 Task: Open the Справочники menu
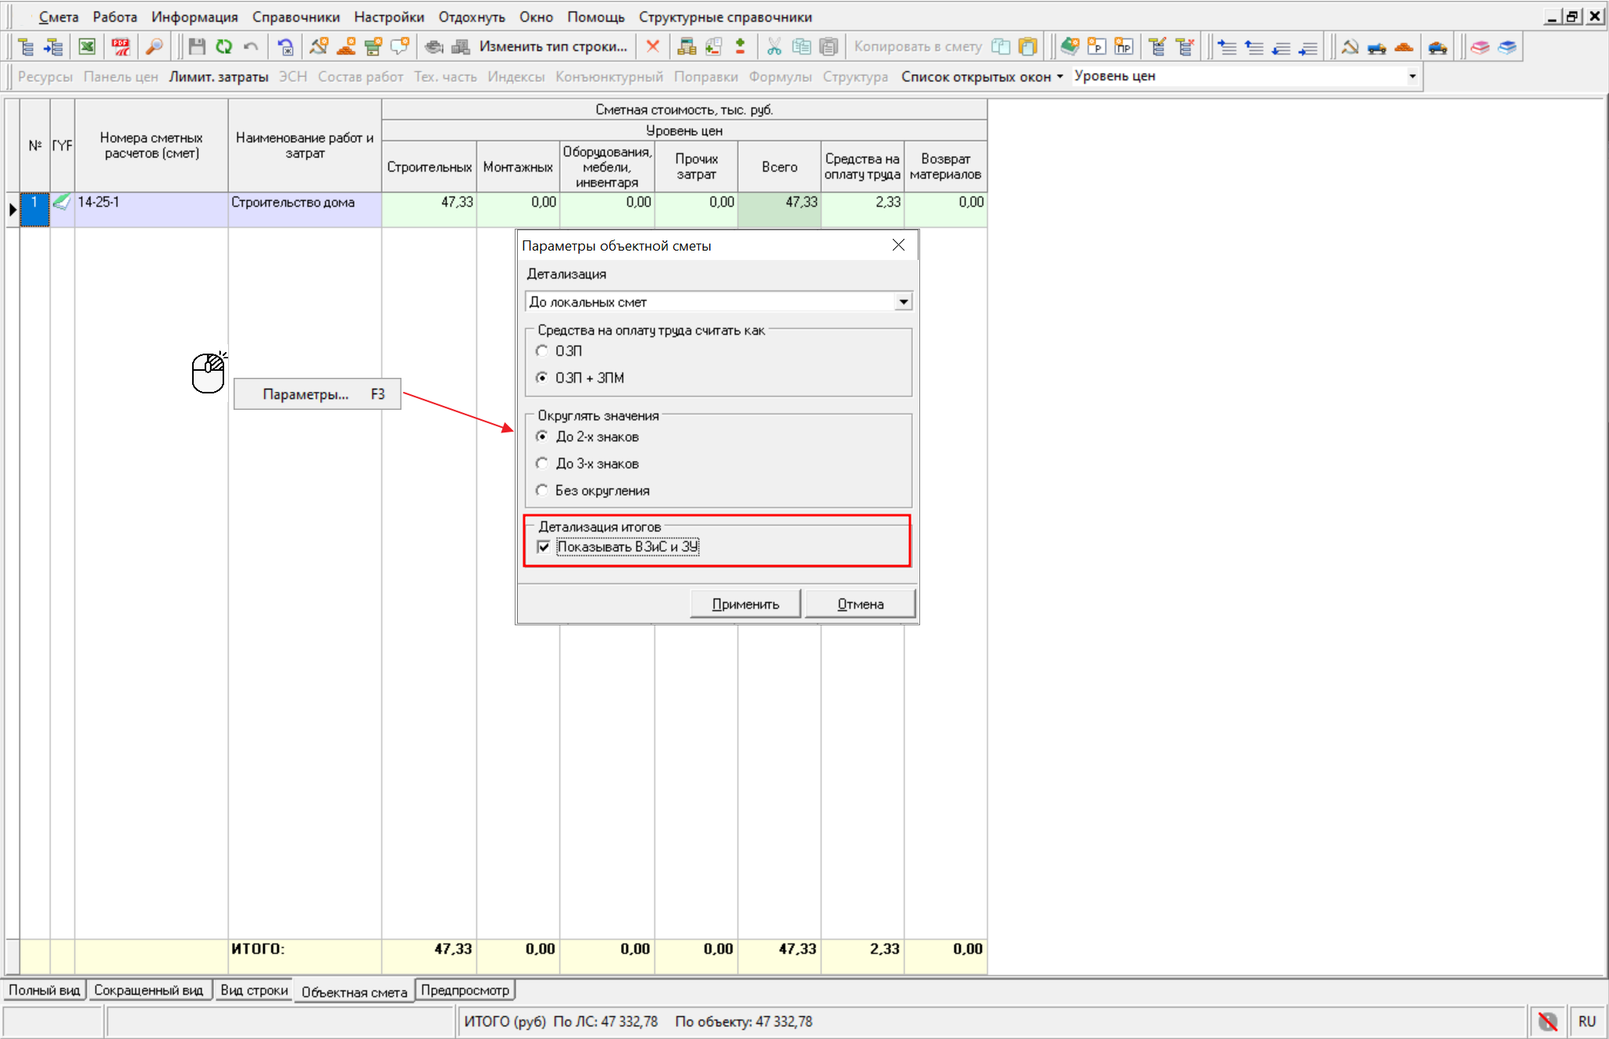(295, 17)
